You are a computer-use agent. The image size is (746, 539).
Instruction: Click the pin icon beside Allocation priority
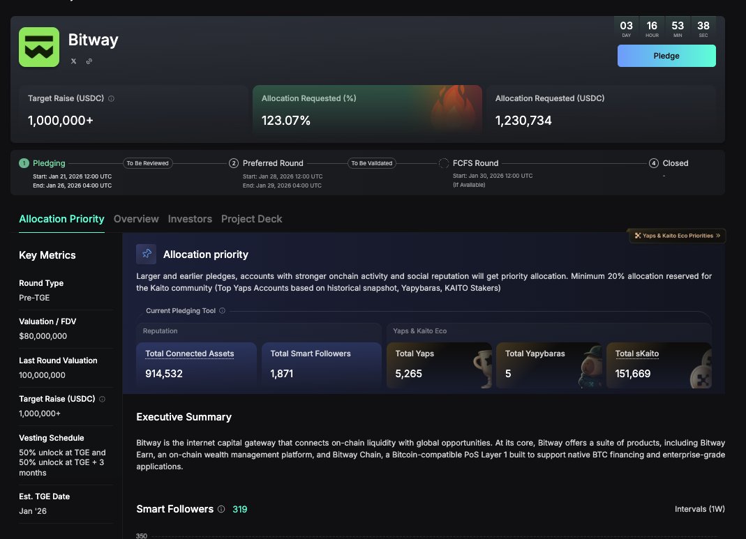(147, 255)
